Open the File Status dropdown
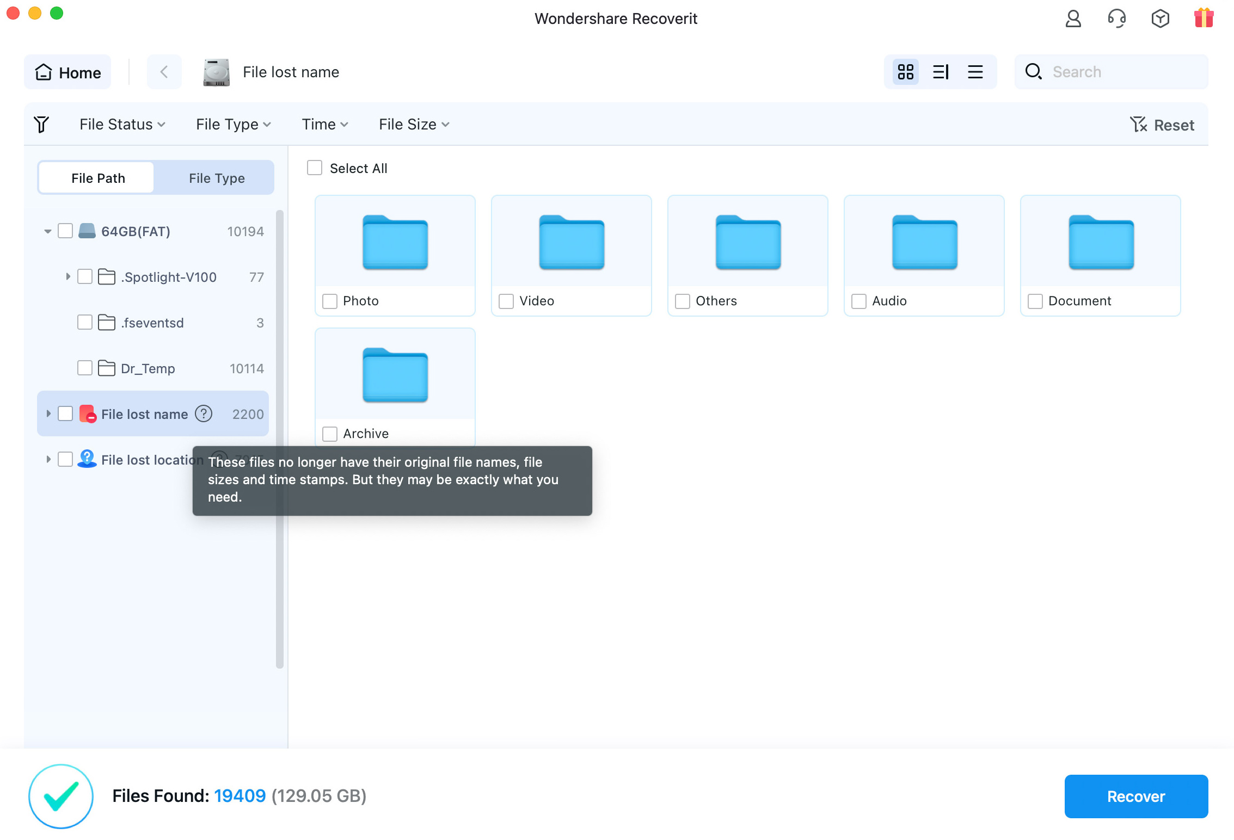The height and width of the screenshot is (840, 1234). [x=122, y=124]
